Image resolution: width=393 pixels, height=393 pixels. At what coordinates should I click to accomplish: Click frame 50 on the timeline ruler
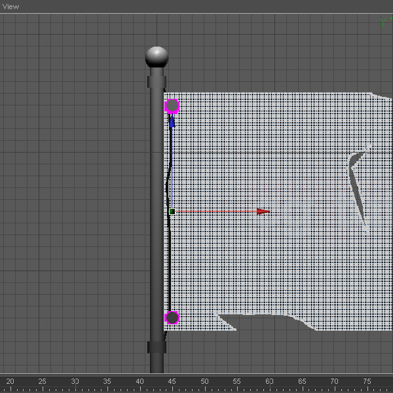(204, 381)
